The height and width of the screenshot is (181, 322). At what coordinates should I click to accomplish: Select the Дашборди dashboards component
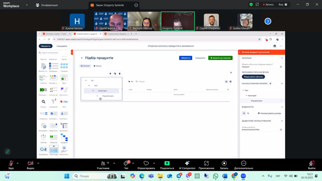[x=43, y=149]
